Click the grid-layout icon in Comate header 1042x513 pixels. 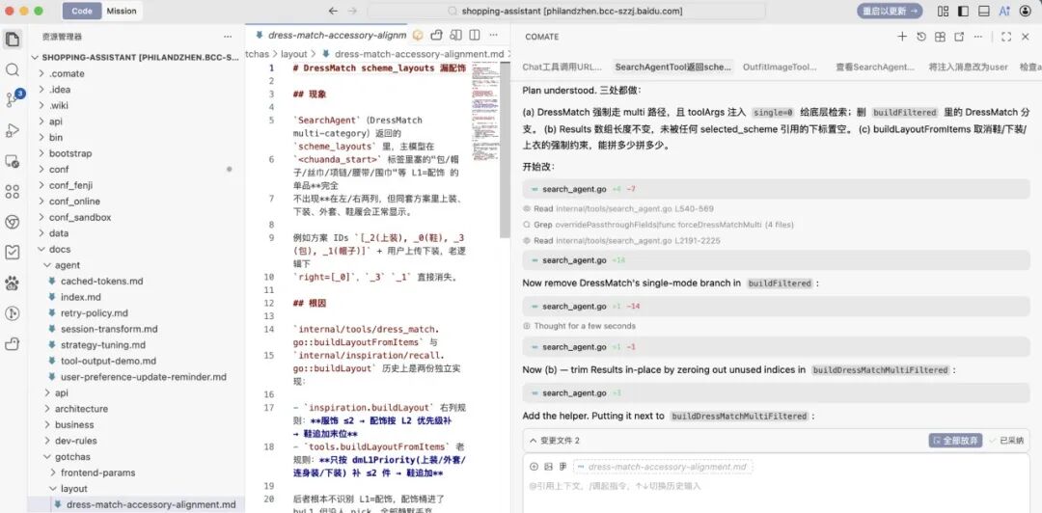coord(940,37)
